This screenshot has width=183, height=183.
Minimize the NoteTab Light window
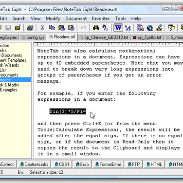click(166, 8)
